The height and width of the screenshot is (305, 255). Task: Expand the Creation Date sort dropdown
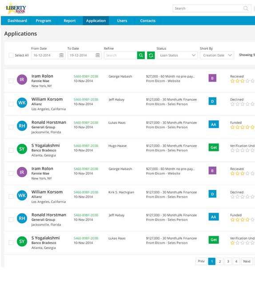[x=217, y=55]
